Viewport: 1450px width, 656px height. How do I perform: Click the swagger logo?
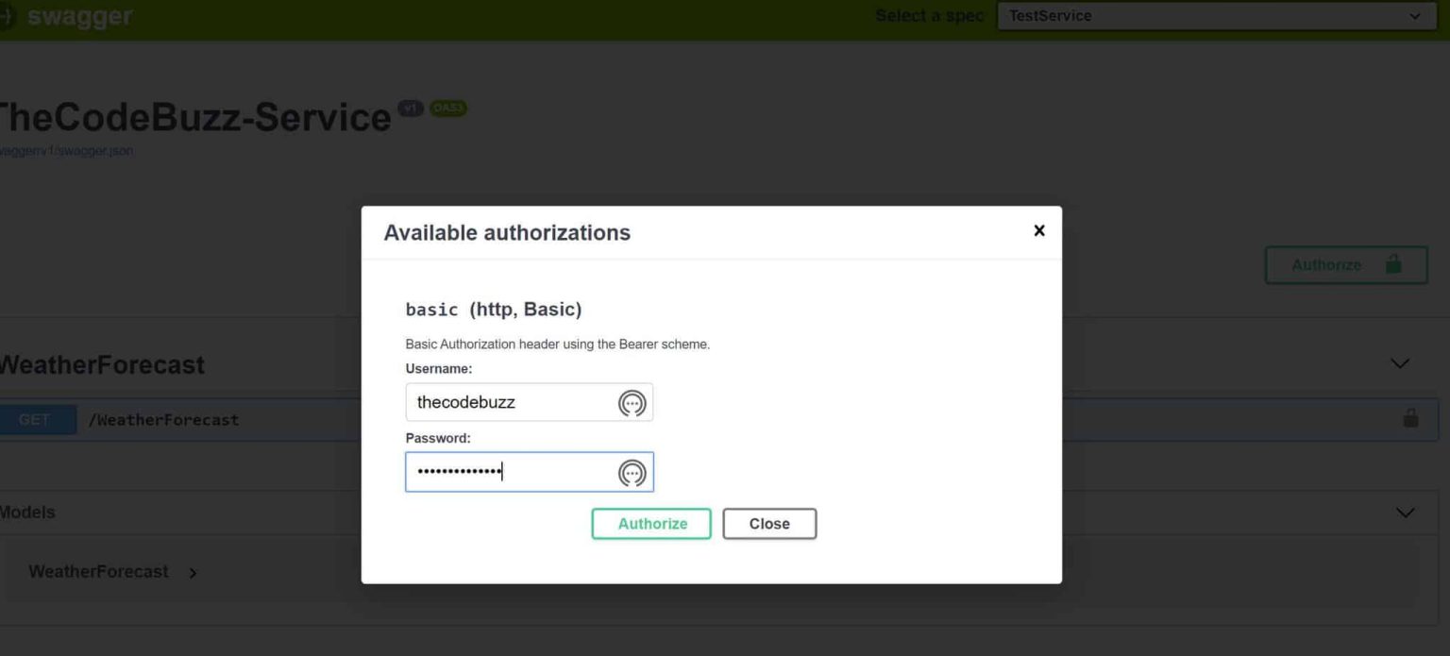(x=66, y=16)
